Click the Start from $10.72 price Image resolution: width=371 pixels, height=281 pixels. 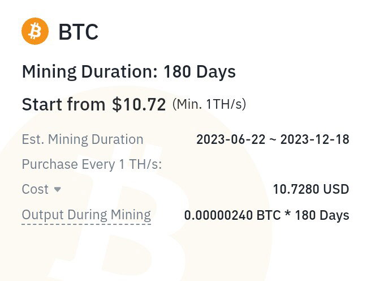click(x=94, y=104)
